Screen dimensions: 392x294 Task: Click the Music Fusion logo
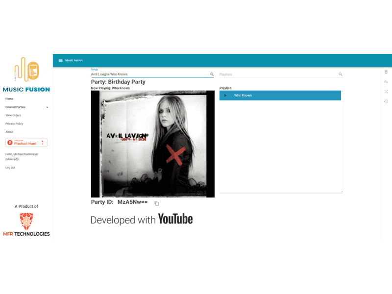tap(26, 75)
